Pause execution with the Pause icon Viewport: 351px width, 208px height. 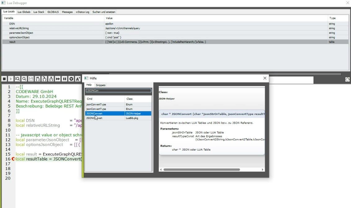pos(64,79)
